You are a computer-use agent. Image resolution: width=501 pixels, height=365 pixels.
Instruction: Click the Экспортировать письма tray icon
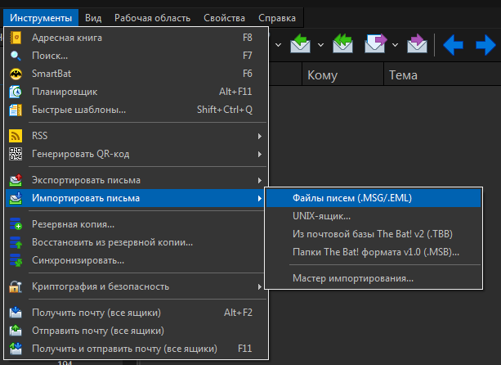(16, 180)
